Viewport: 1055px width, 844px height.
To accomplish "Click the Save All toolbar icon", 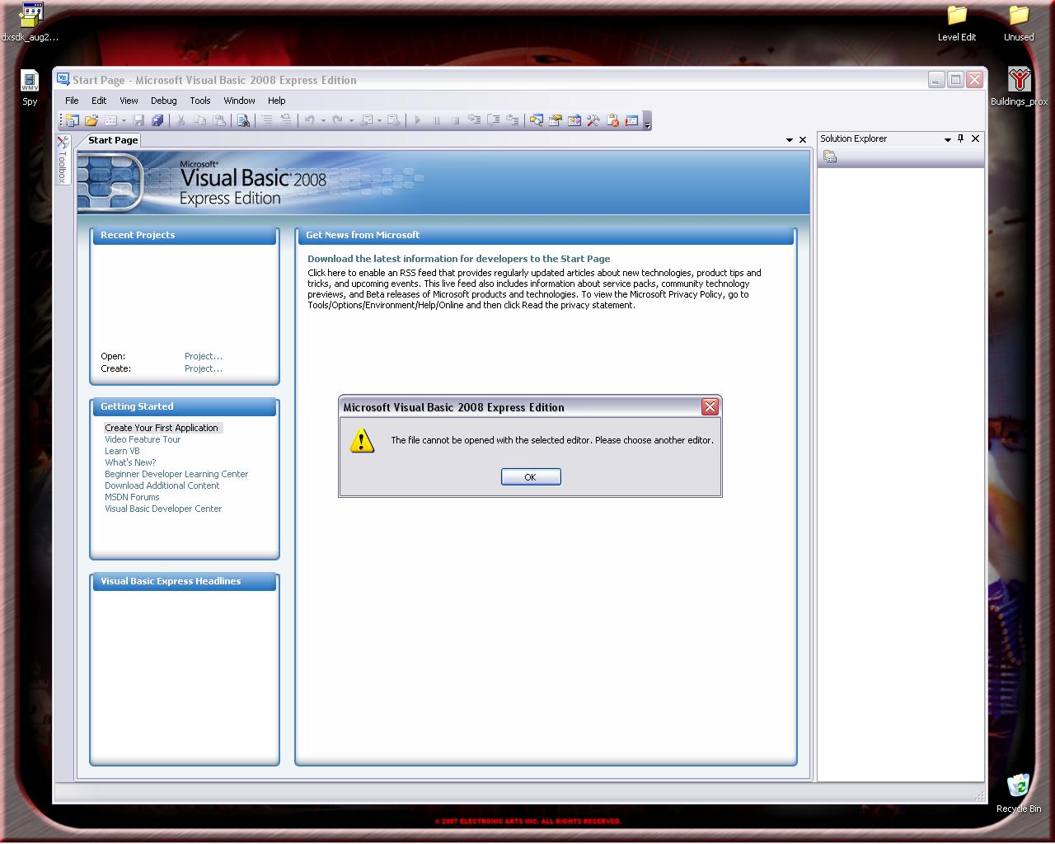I will coord(157,120).
